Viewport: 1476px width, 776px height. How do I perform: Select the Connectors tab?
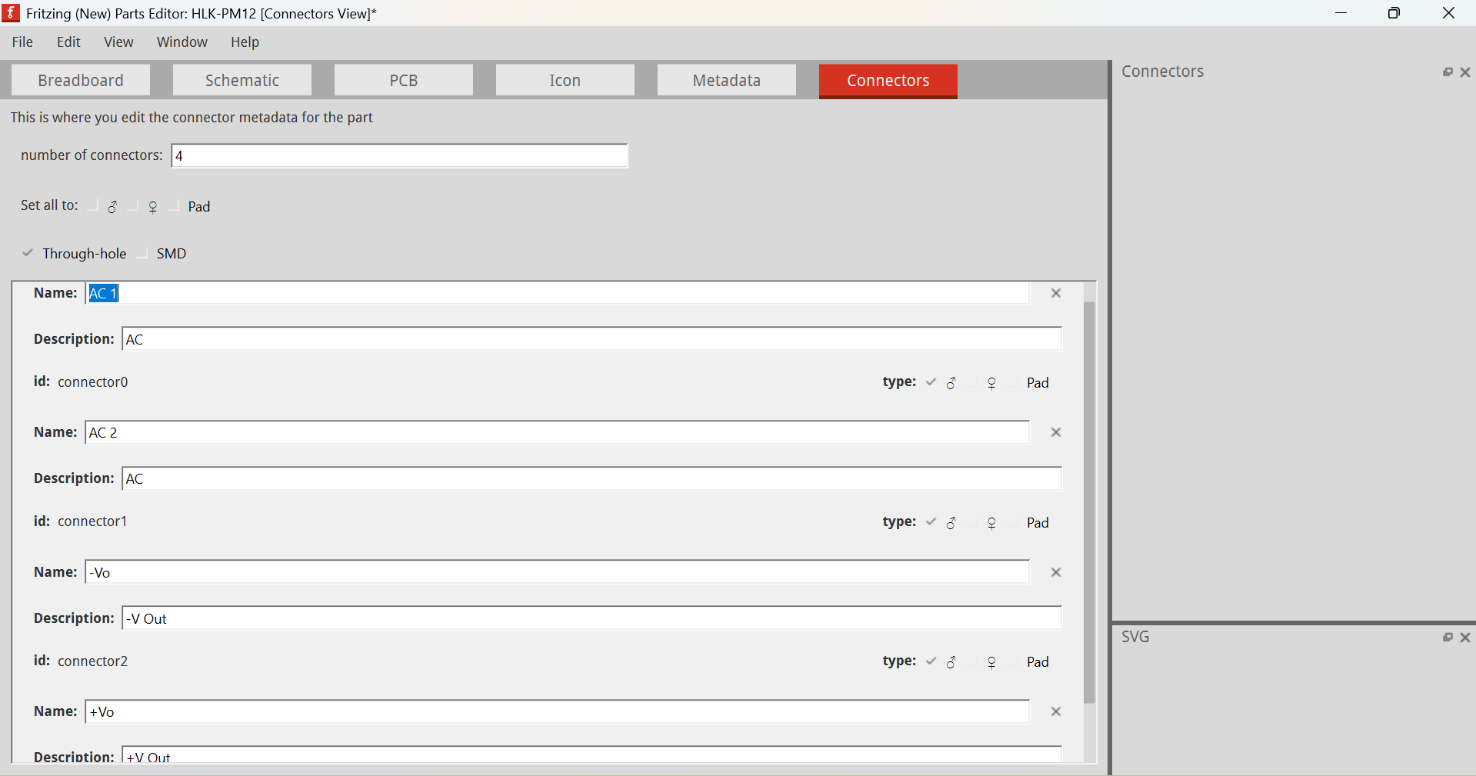click(x=888, y=81)
